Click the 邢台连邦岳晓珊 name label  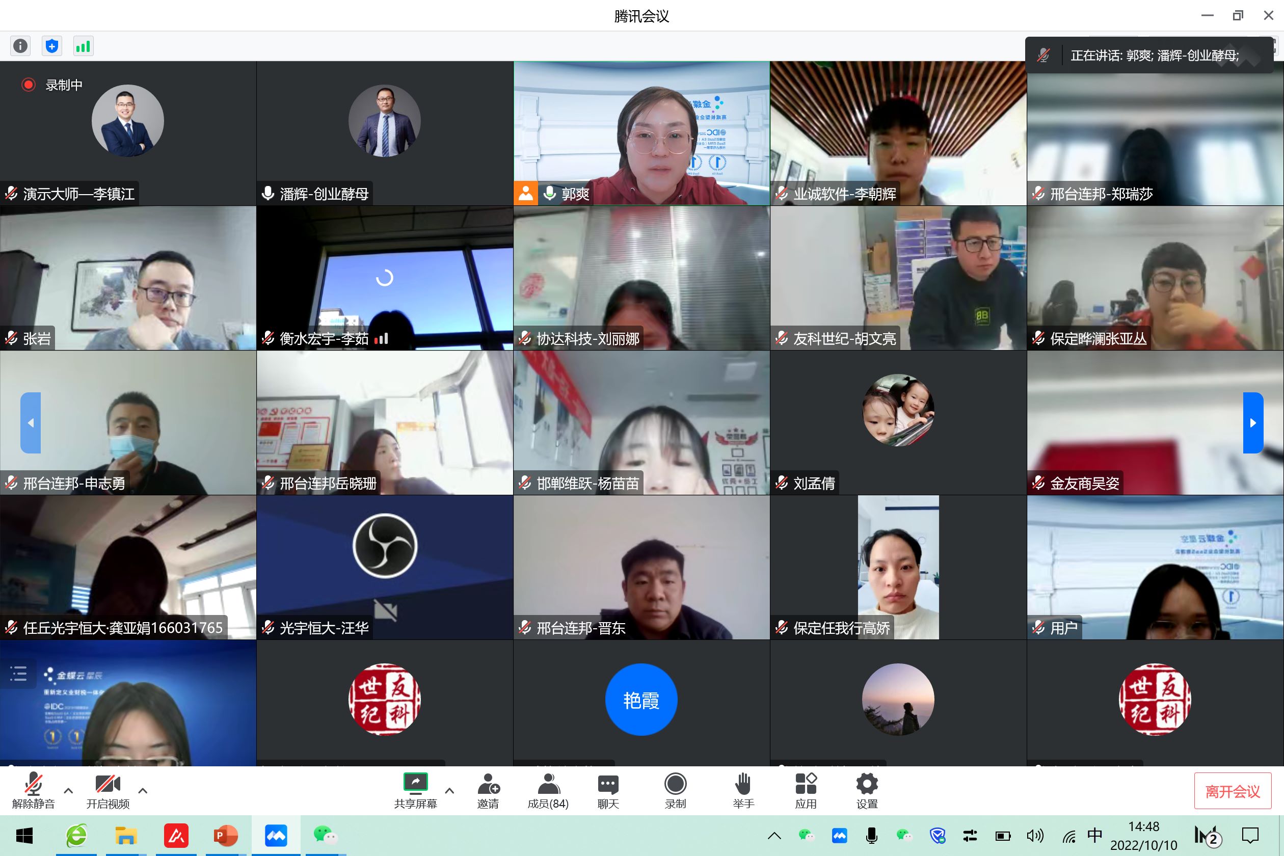(x=328, y=483)
